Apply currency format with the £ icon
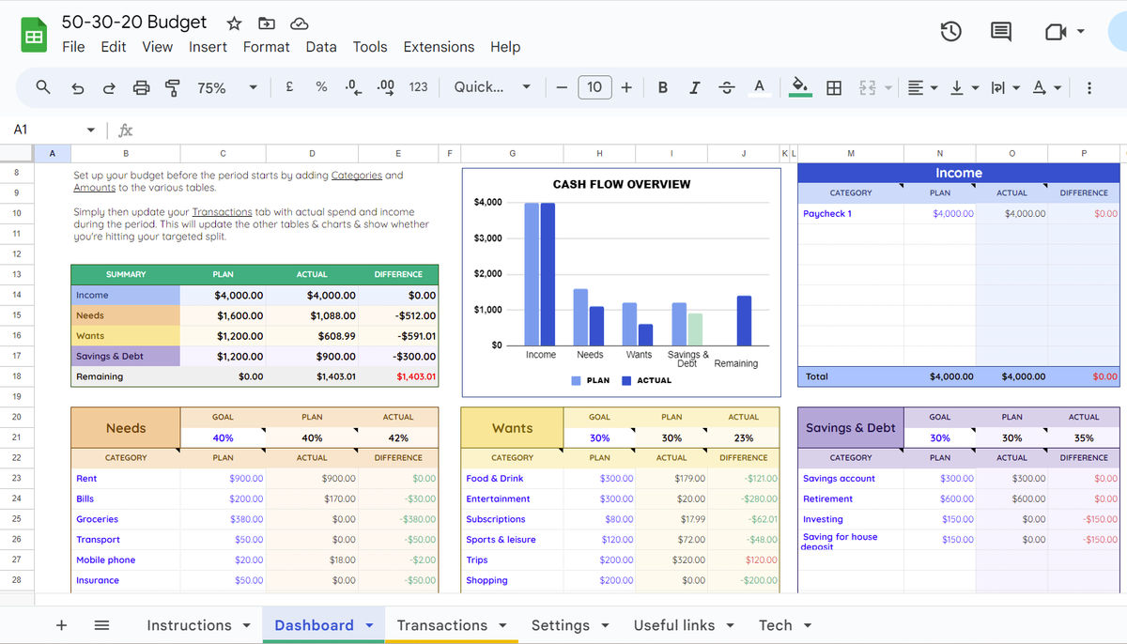Viewport: 1127px width, 644px height. coord(288,86)
